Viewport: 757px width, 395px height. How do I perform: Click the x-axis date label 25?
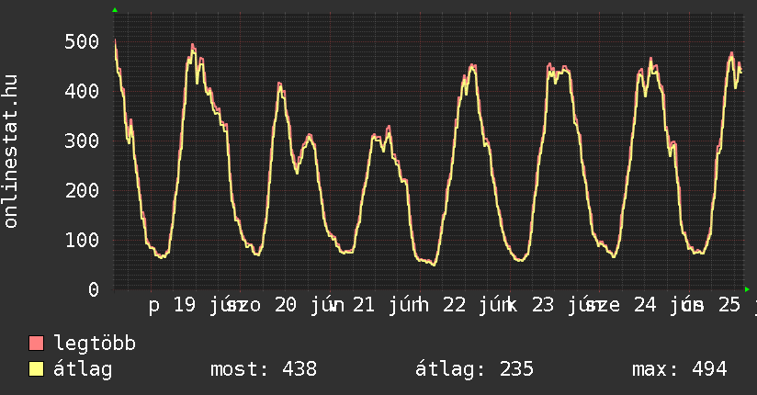coord(729,305)
